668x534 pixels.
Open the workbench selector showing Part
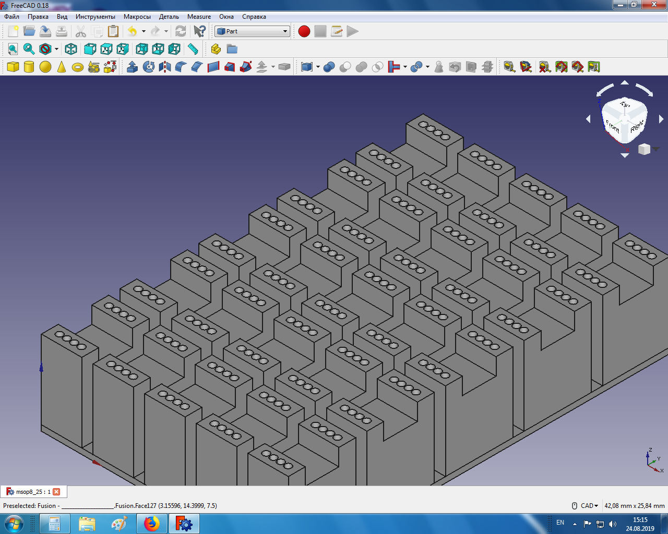(252, 31)
